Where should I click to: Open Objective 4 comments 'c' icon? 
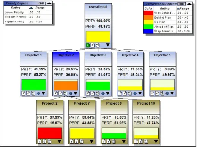(x=125, y=93)
